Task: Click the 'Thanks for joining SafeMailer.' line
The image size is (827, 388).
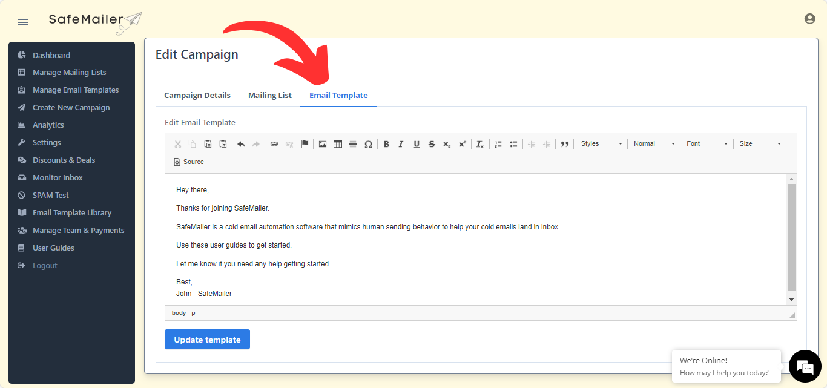Action: [223, 208]
